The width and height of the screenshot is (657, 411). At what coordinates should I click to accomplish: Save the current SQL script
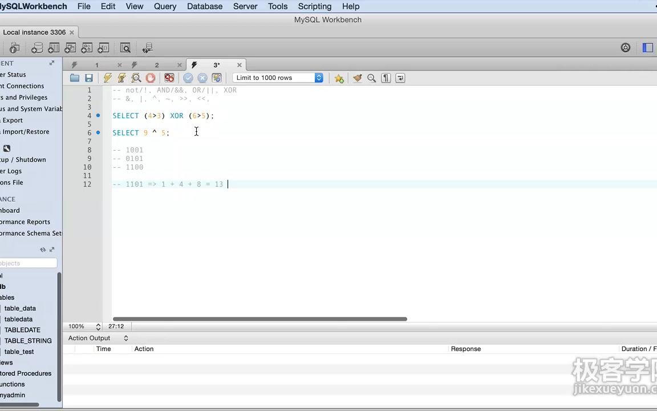click(x=89, y=78)
